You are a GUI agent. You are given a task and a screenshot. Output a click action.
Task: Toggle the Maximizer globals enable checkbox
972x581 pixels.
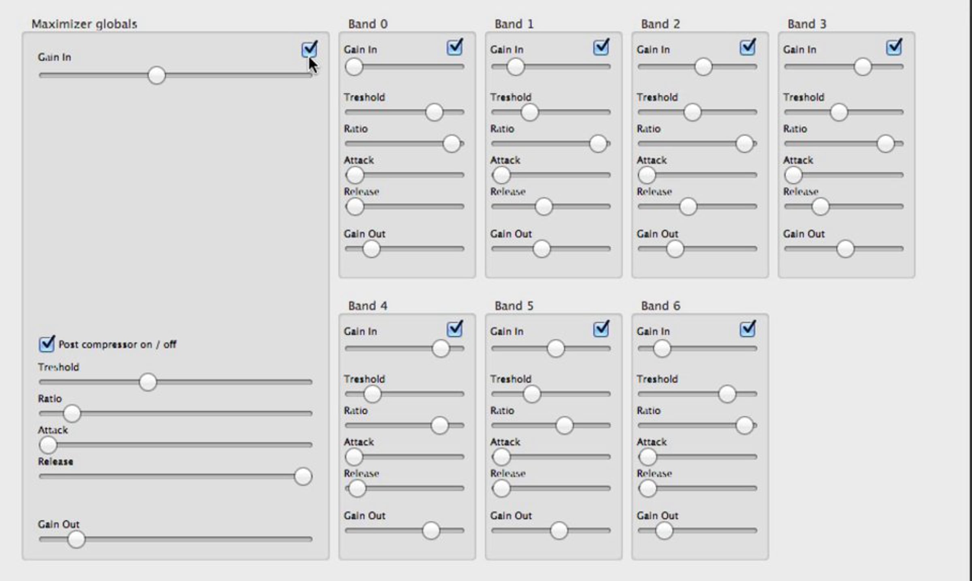[x=309, y=50]
